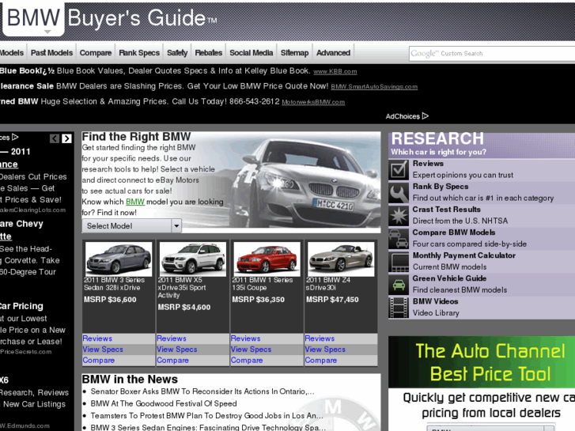The image size is (575, 431).
Task: Click the Compare BMW Models cars icon
Action: coord(399,238)
